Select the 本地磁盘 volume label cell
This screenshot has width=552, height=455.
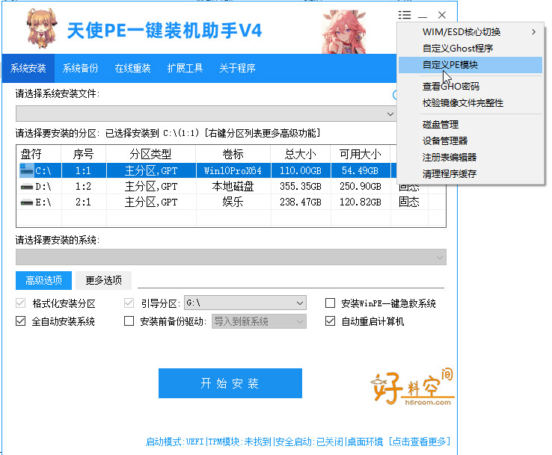coord(233,186)
